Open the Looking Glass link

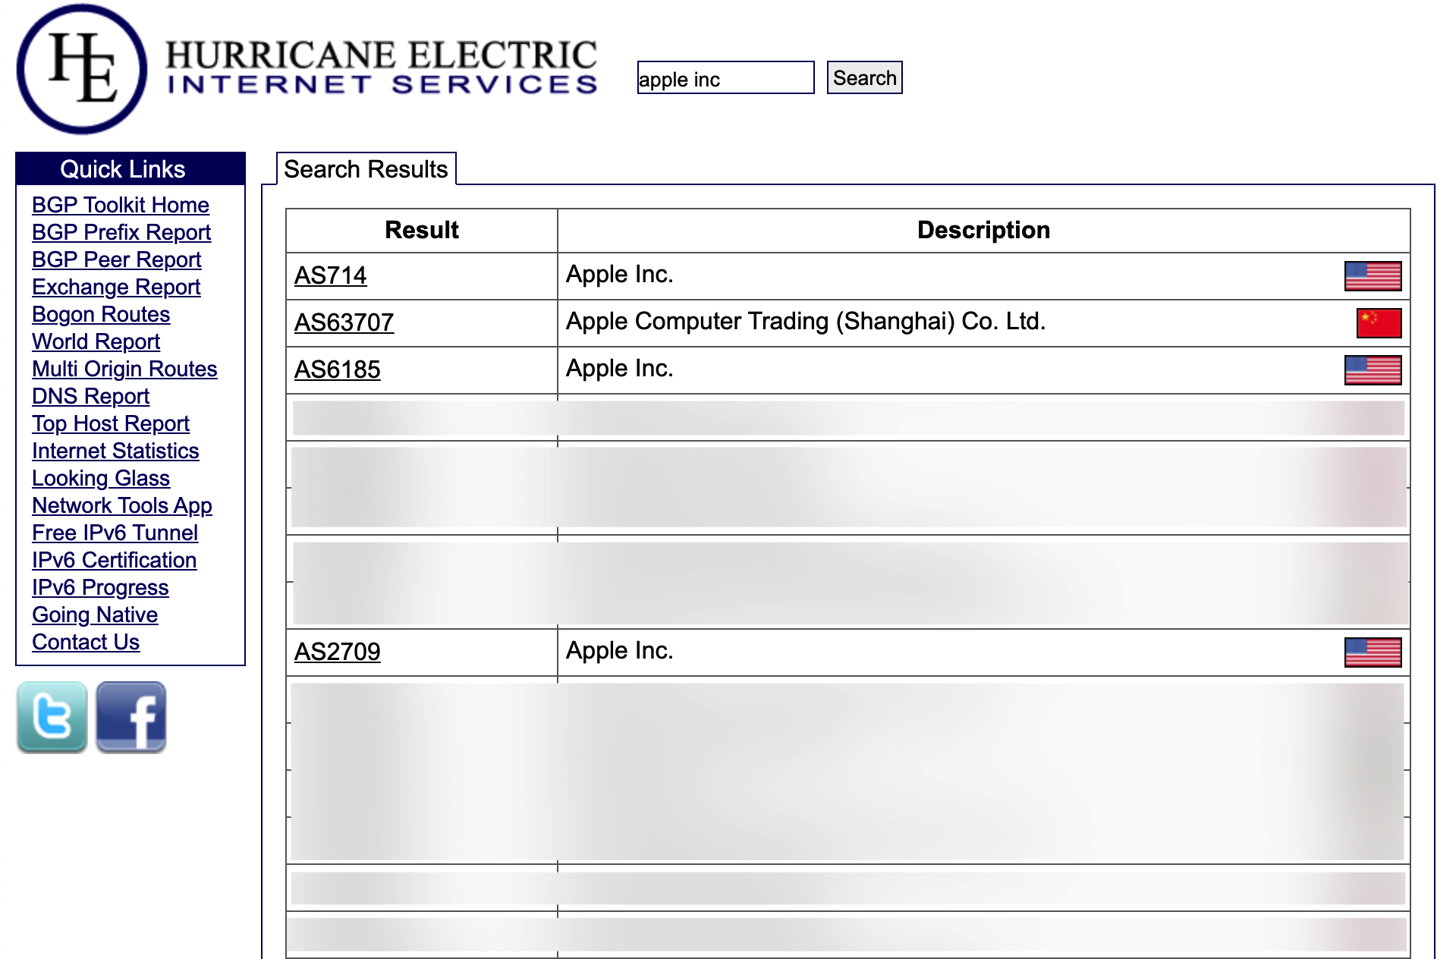[x=101, y=478]
